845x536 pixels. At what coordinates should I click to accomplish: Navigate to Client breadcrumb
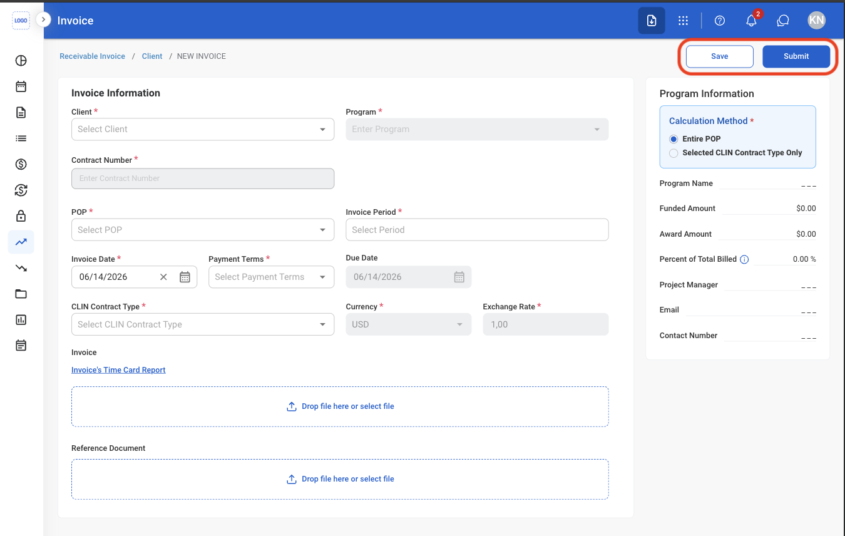[152, 56]
